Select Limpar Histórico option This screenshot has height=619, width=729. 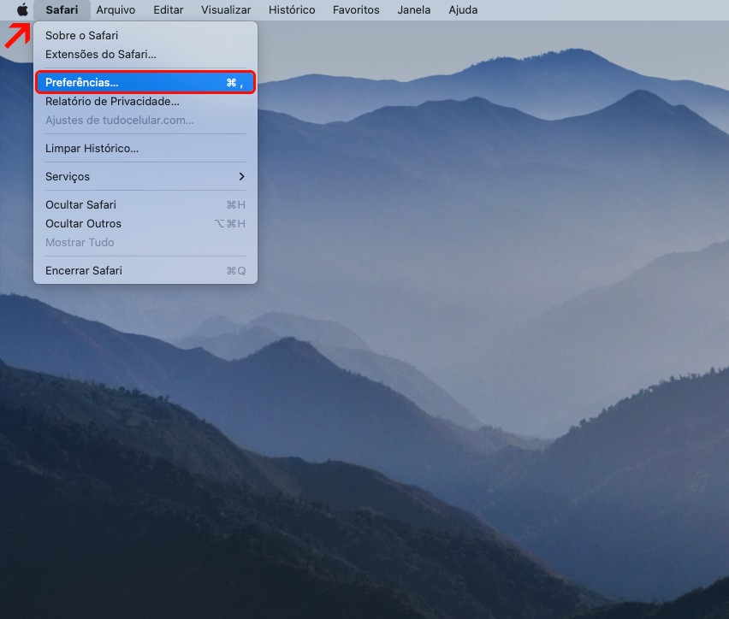click(x=92, y=148)
